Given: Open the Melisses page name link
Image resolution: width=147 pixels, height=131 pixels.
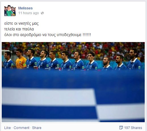Looking at the screenshot, I should 25,8.
